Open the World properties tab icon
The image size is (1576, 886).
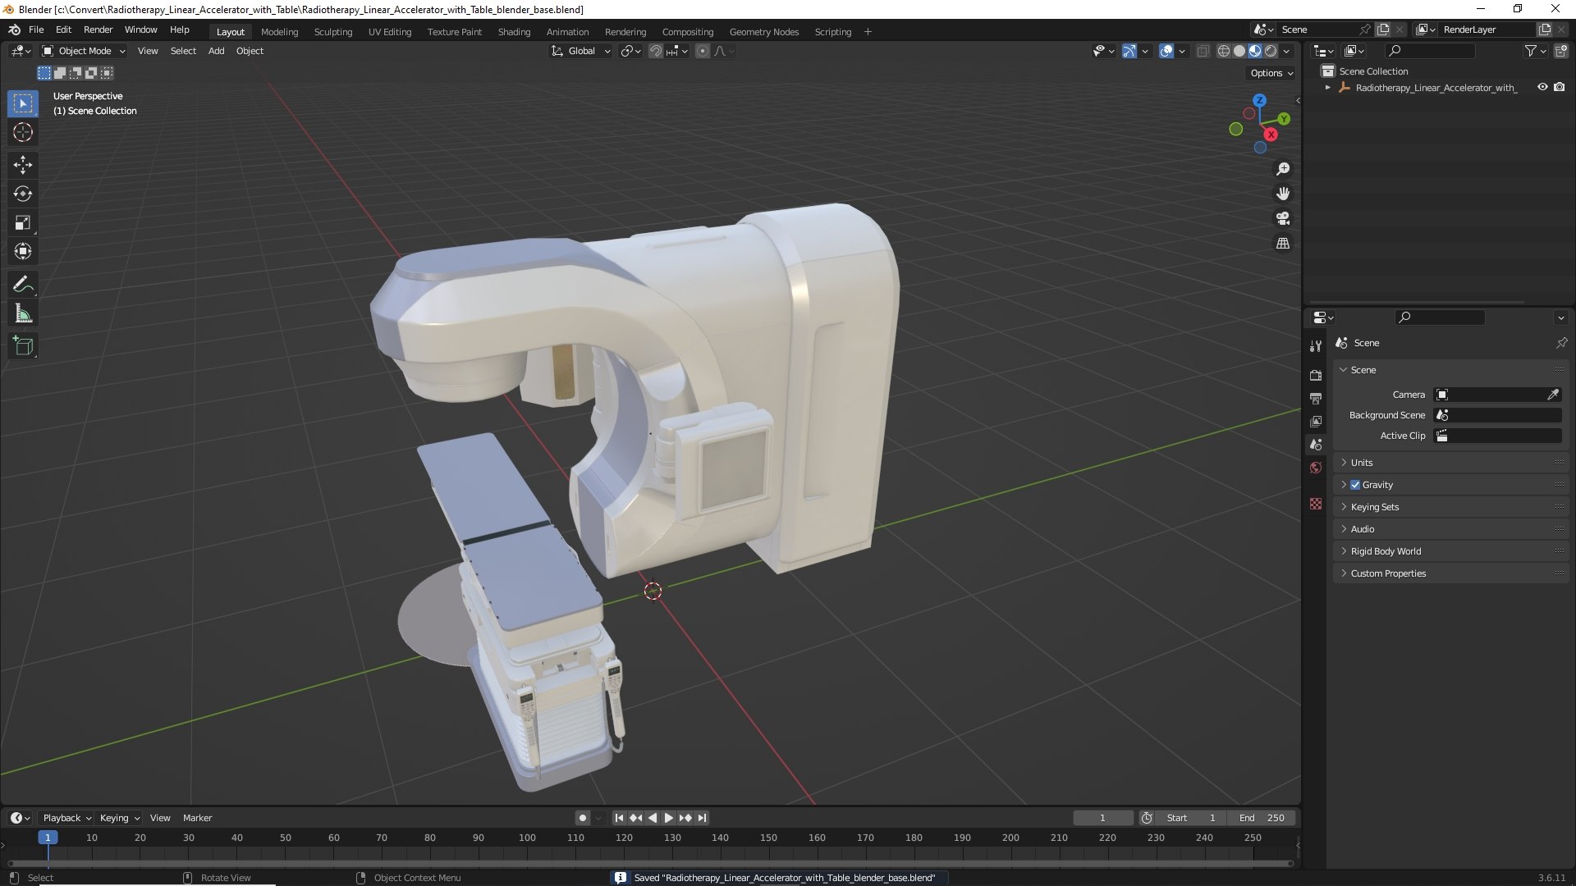click(1316, 468)
